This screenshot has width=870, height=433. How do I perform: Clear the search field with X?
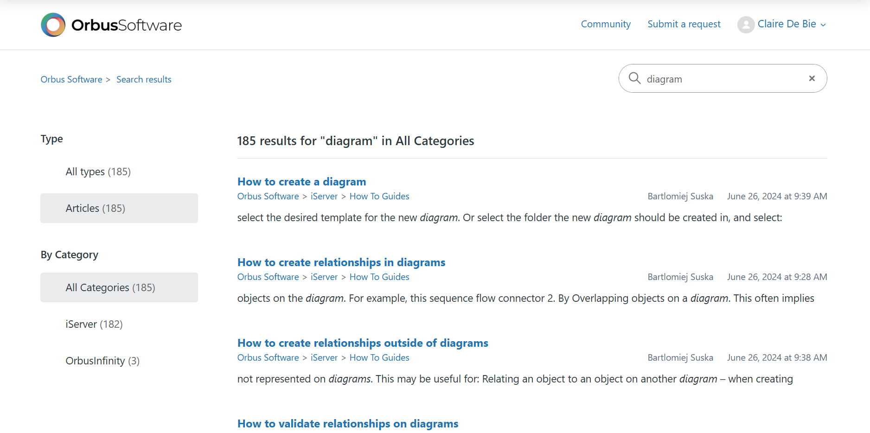click(812, 78)
